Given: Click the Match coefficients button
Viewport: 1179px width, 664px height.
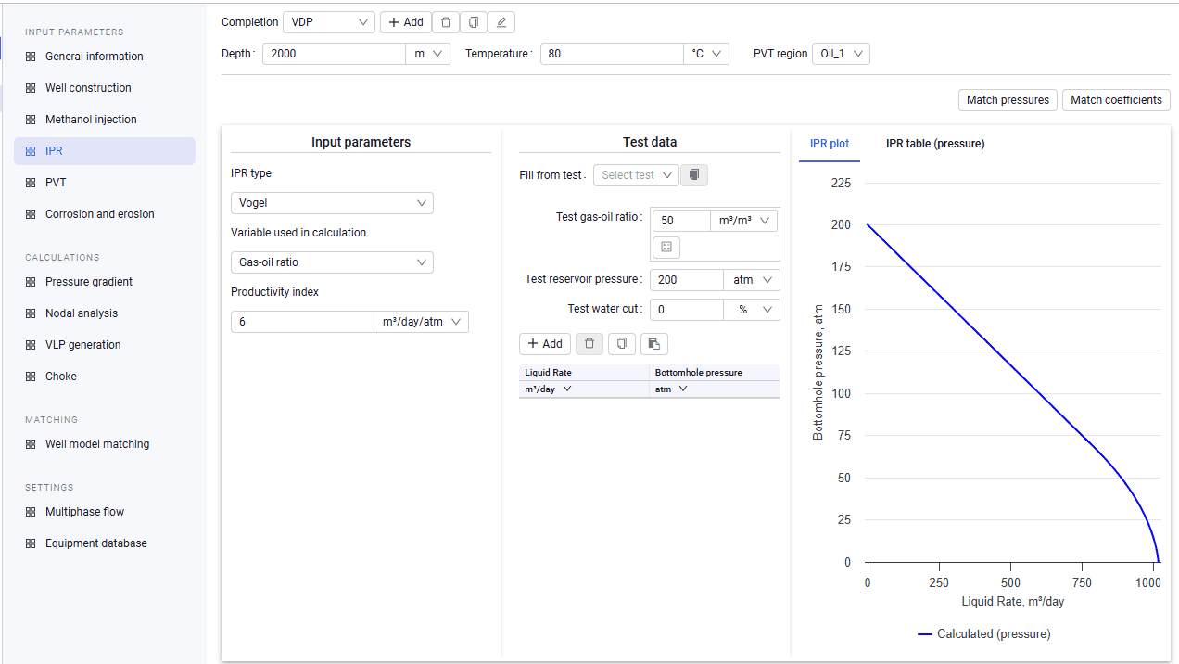Looking at the screenshot, I should coord(1116,100).
